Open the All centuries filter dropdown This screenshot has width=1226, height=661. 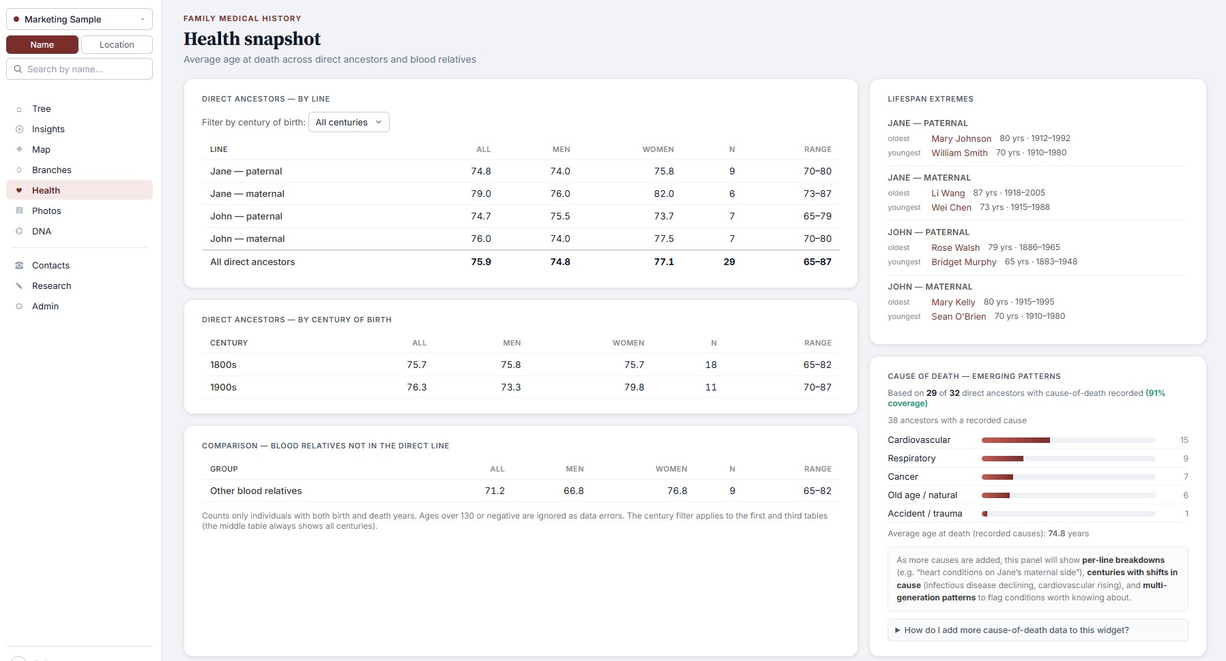pyautogui.click(x=349, y=122)
